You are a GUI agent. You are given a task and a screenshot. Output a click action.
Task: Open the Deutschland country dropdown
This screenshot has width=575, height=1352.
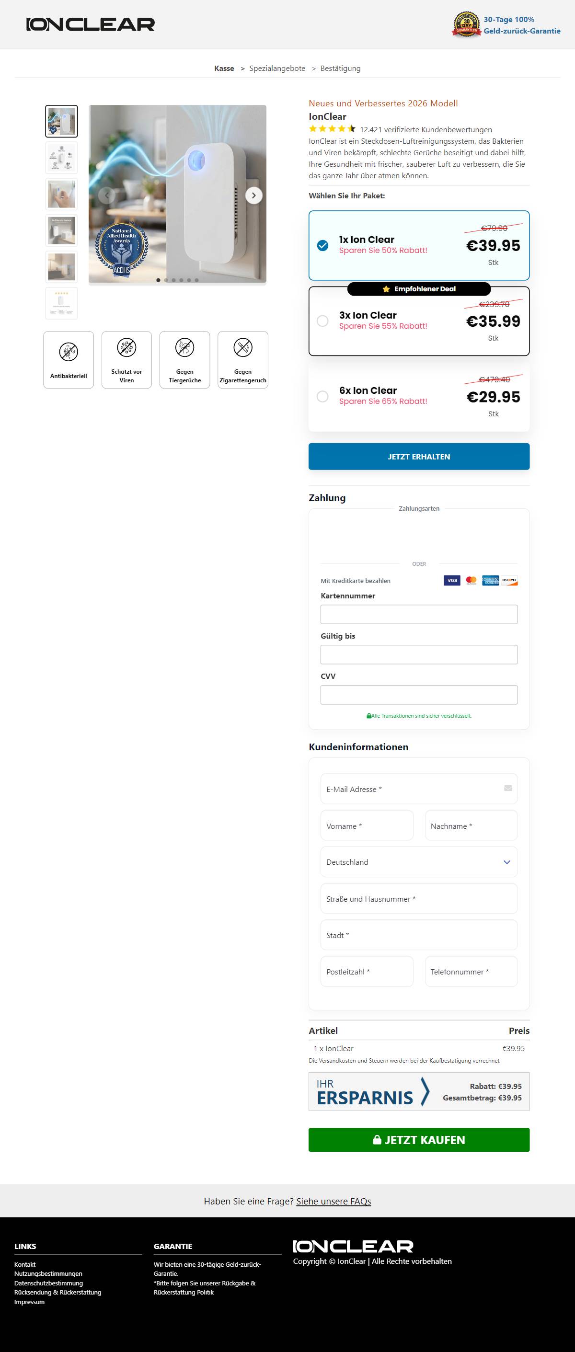pyautogui.click(x=419, y=862)
